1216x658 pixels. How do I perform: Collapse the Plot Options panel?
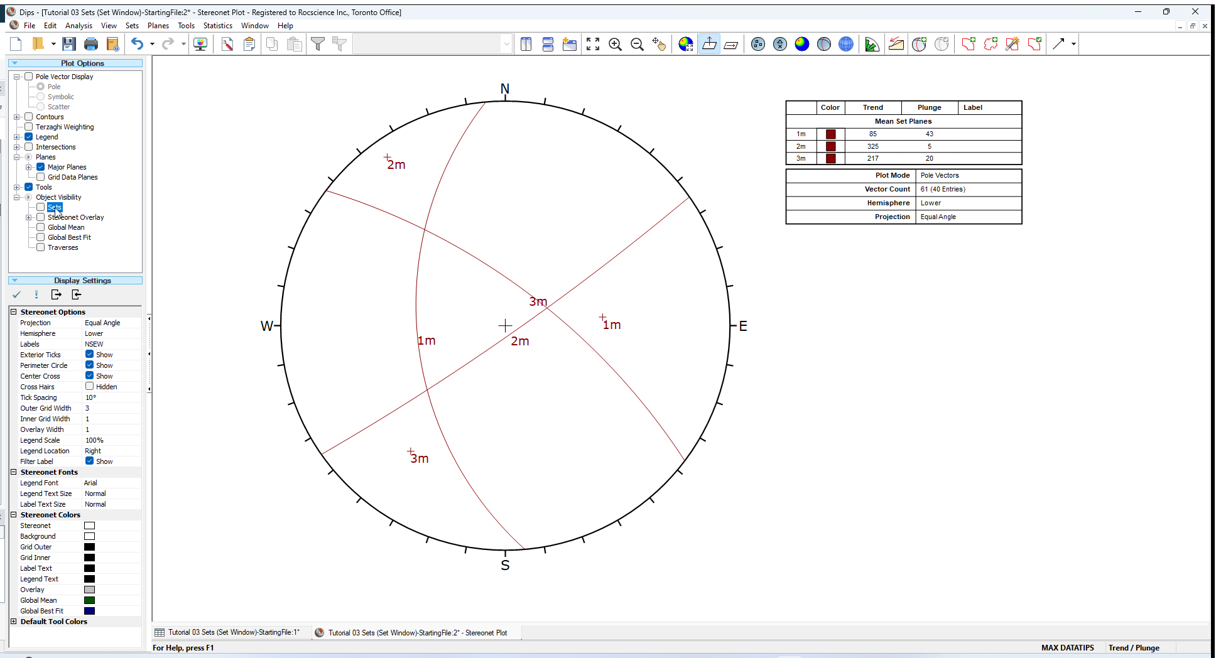click(x=13, y=63)
